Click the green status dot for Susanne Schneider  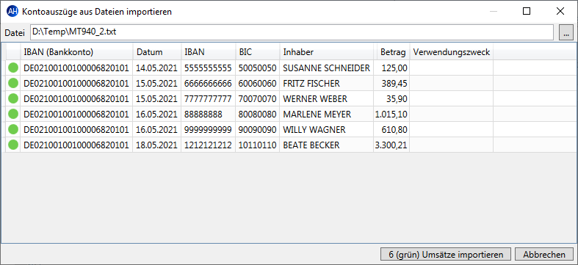[x=13, y=68]
